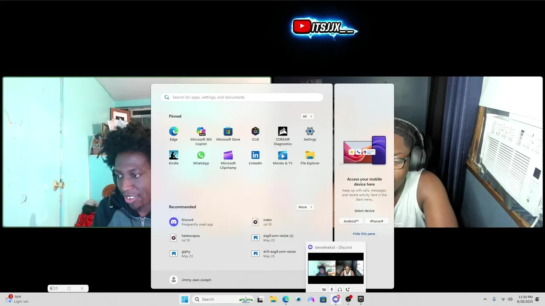Click 'Hide this pane' link

point(364,234)
